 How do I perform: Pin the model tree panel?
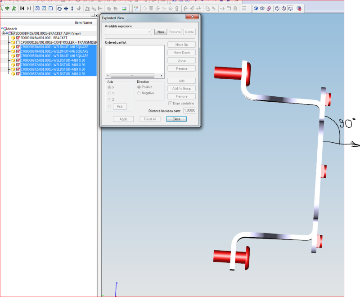pos(93,15)
